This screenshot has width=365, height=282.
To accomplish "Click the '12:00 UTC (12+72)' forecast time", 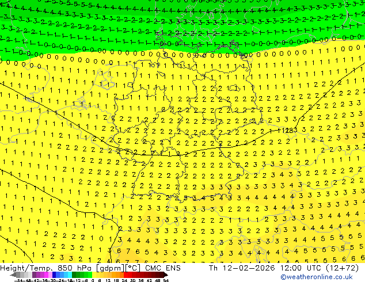I will [320, 268].
